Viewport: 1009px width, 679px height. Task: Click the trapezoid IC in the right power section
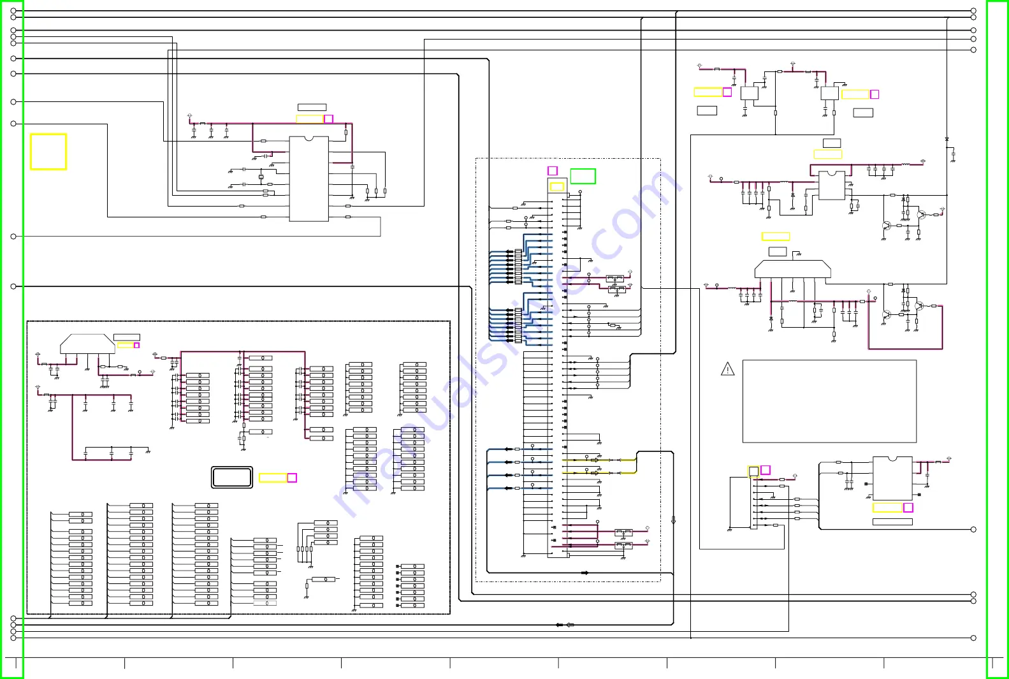792,270
